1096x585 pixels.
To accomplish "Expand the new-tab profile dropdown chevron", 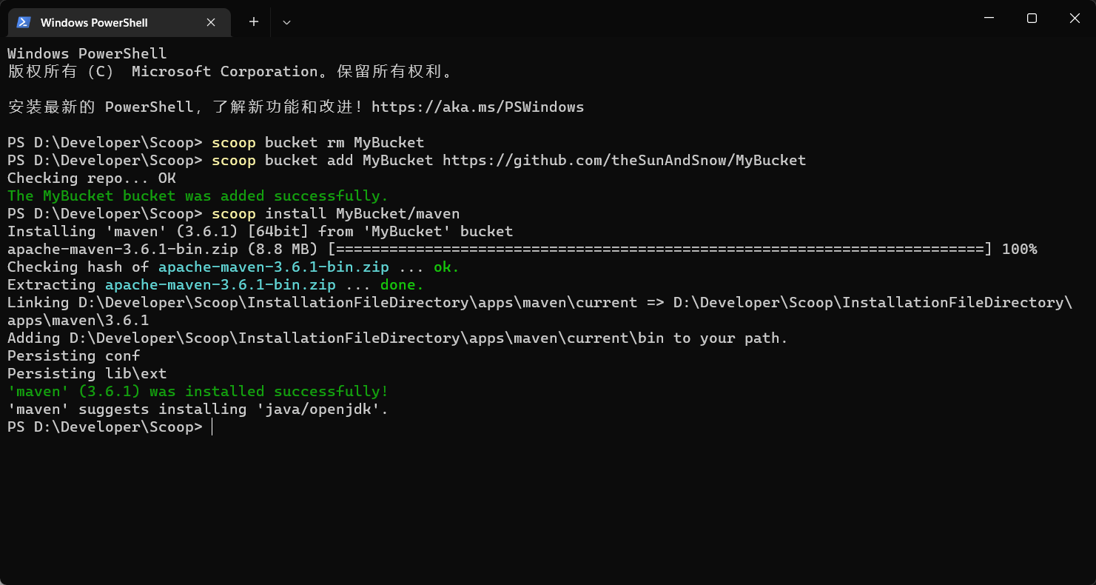I will 287,22.
